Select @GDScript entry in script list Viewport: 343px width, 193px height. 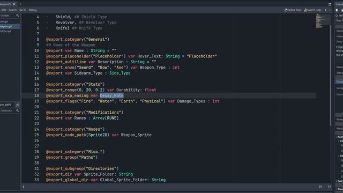10,31
